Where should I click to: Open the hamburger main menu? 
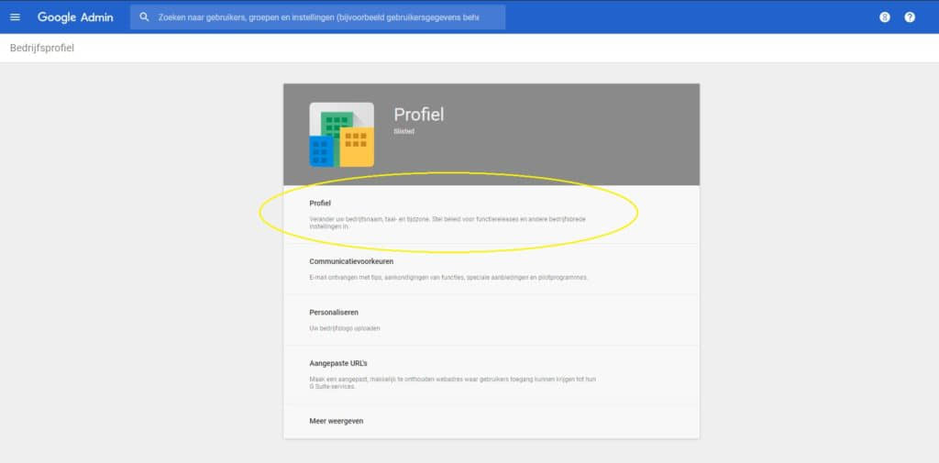click(16, 17)
